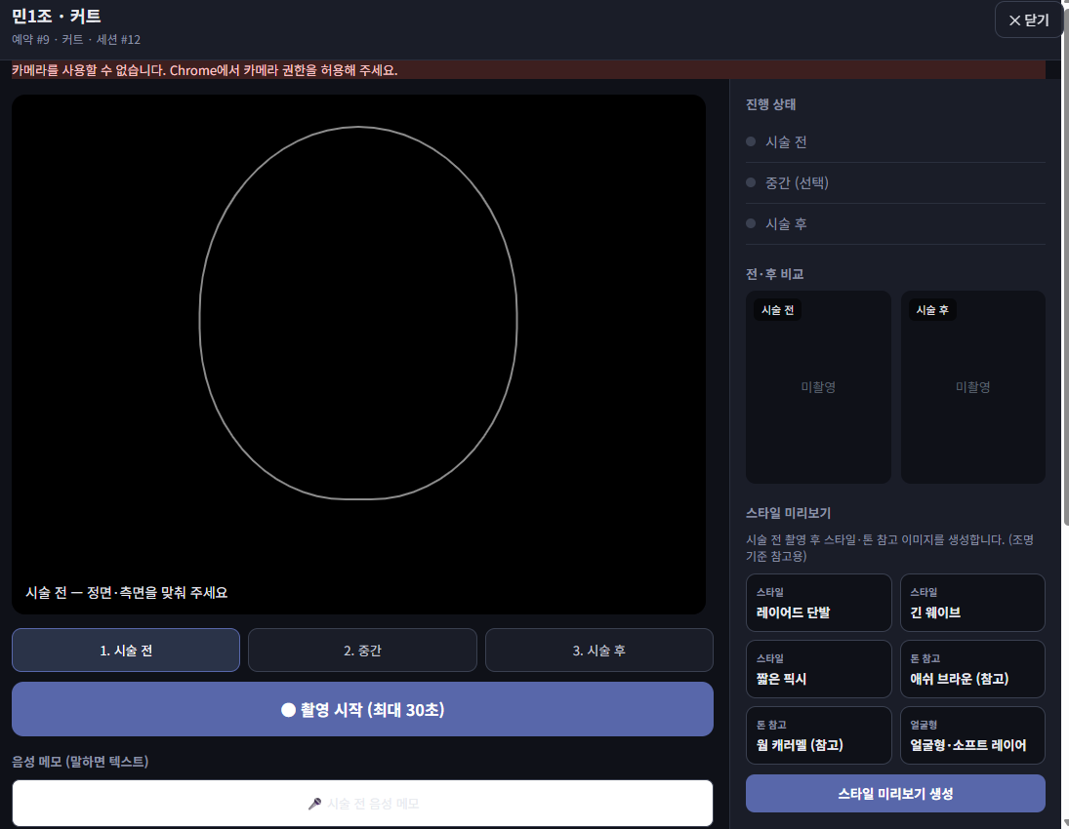The height and width of the screenshot is (829, 1069).
Task: Select the 짧은 픽시 style card
Action: (818, 668)
